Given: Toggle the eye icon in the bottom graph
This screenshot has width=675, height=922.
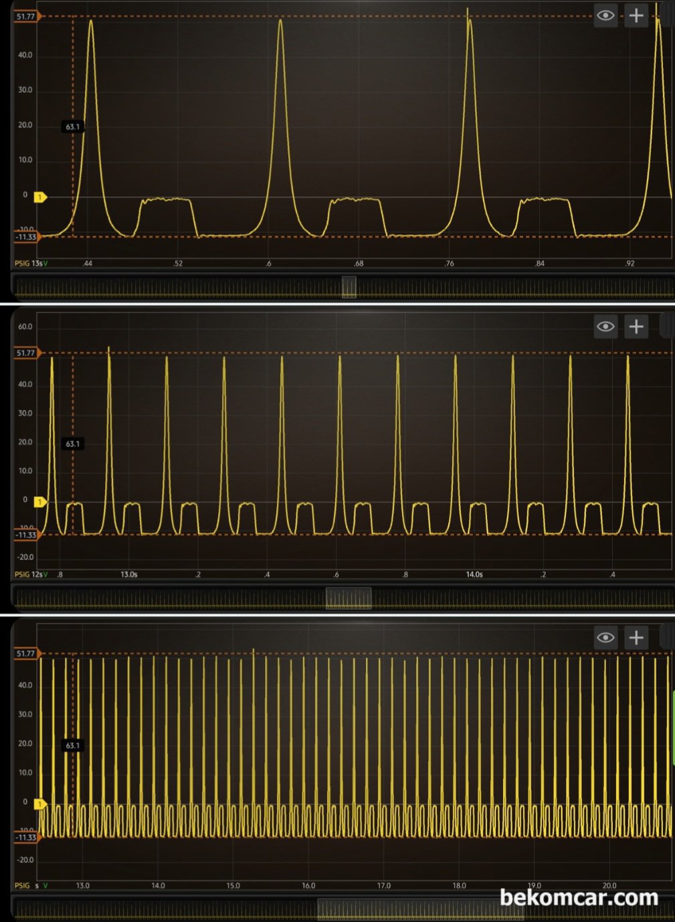Looking at the screenshot, I should click(x=605, y=638).
